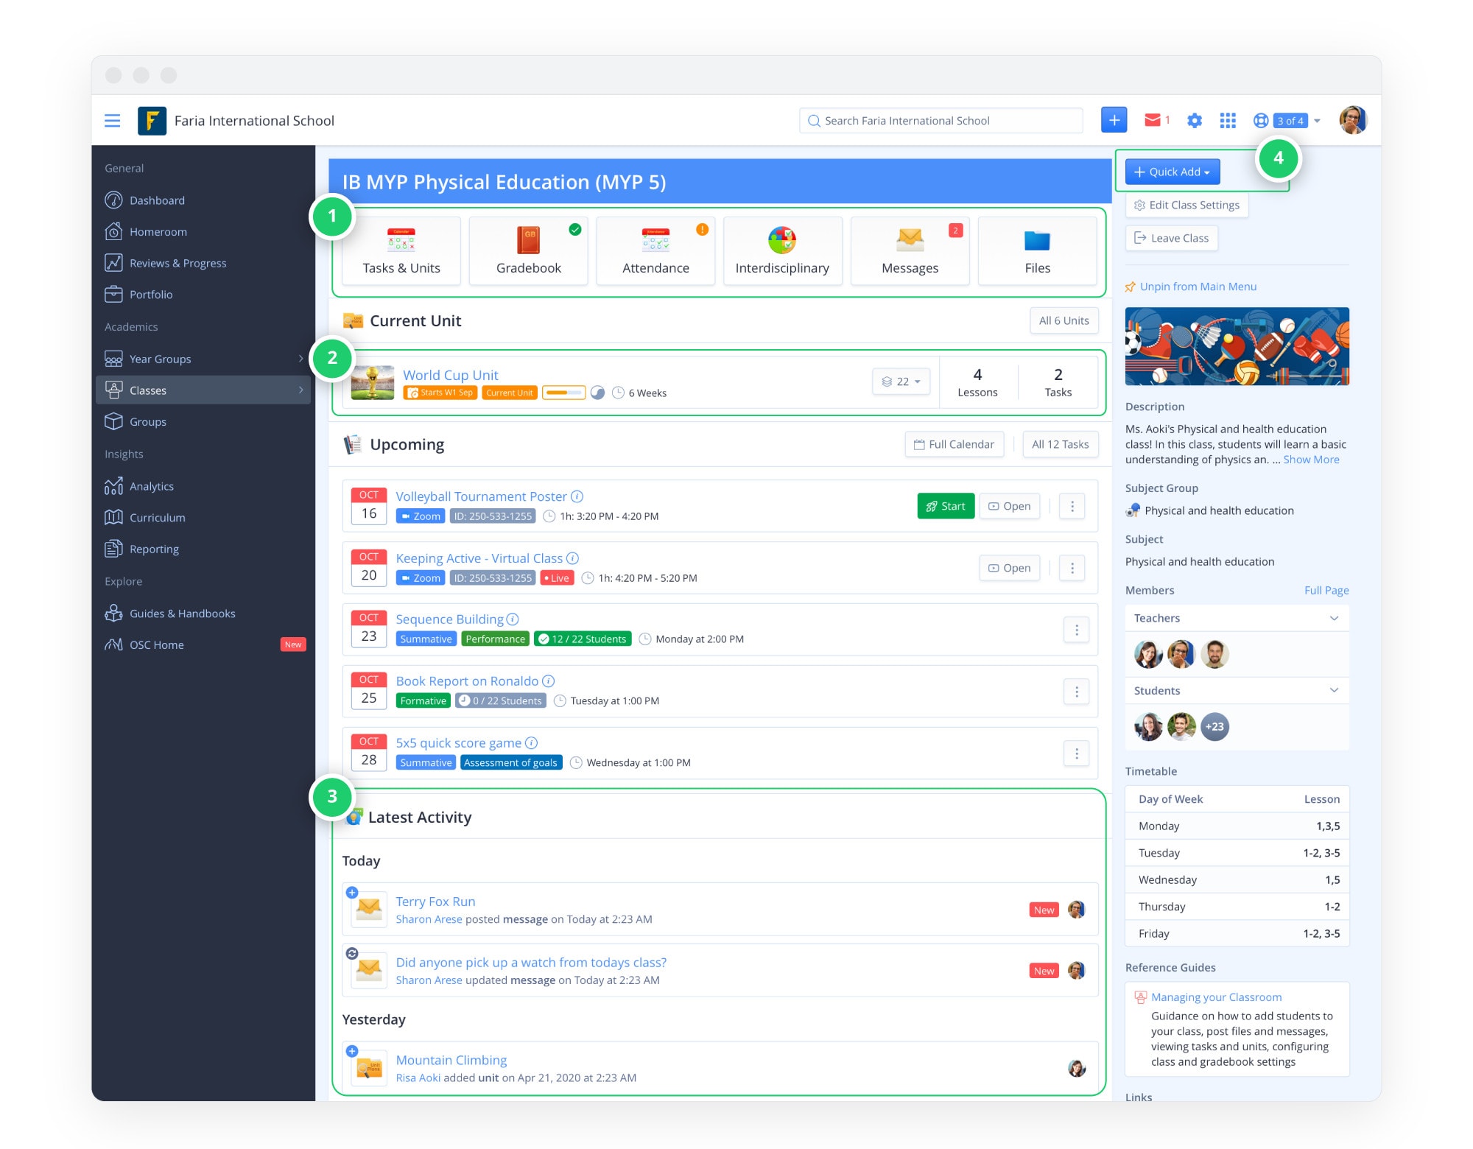Viewport: 1473px width, 1149px height.
Task: Open the Quick Add dropdown
Action: (x=1172, y=172)
